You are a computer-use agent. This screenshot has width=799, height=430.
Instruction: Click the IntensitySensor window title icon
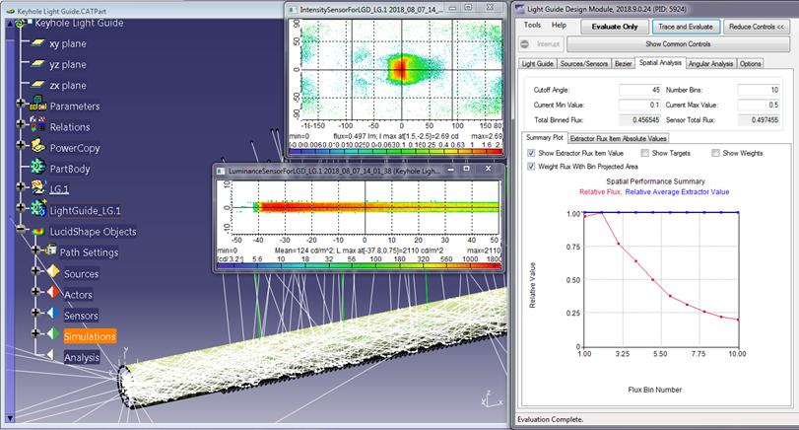pos(293,9)
